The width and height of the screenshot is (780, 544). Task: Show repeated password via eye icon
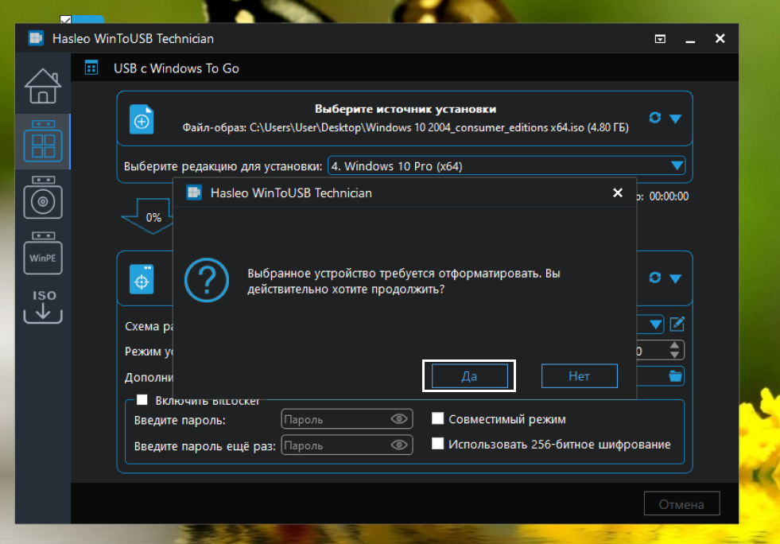click(x=399, y=445)
